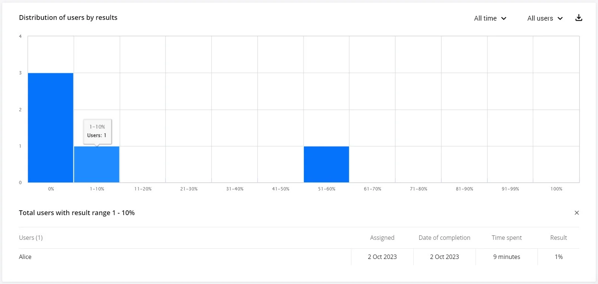Open the All time dropdown
This screenshot has height=284, width=598.
[x=490, y=18]
